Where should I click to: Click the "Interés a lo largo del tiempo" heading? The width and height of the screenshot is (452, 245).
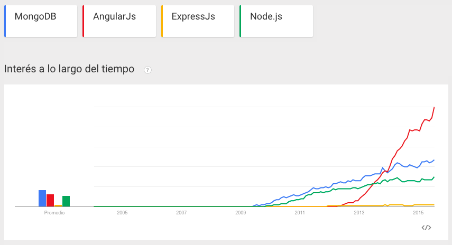(69, 69)
